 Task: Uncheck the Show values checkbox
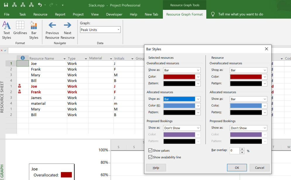point(150,150)
